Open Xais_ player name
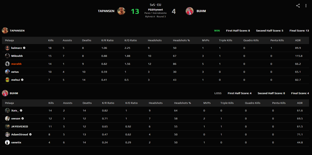Image resolution: width=312 pixels, height=155 pixels. pos(15,110)
